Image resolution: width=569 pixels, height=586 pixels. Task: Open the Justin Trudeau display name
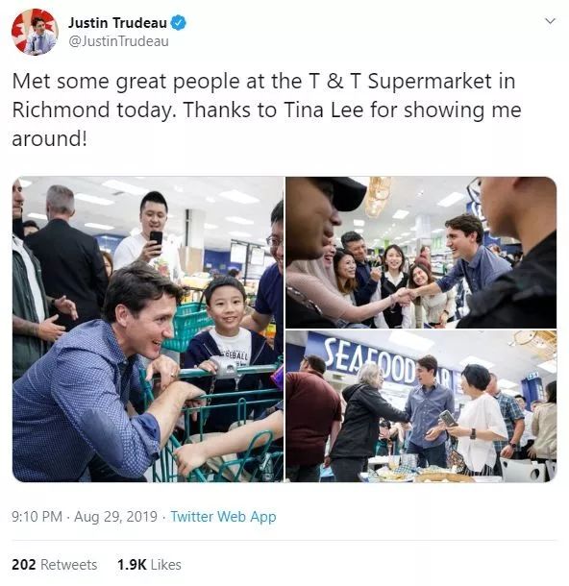pyautogui.click(x=117, y=23)
